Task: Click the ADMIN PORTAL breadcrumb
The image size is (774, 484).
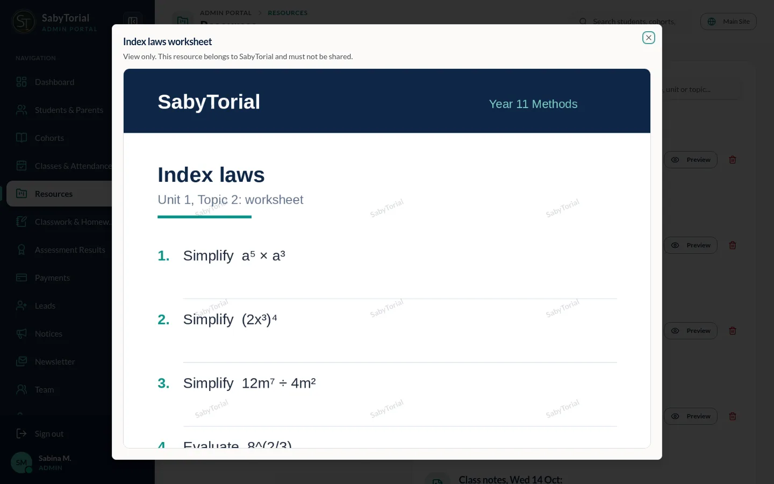Action: click(226, 13)
